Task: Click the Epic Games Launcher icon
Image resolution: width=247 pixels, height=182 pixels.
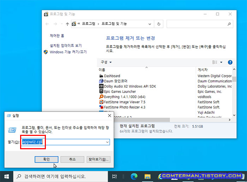Action: [x=101, y=92]
